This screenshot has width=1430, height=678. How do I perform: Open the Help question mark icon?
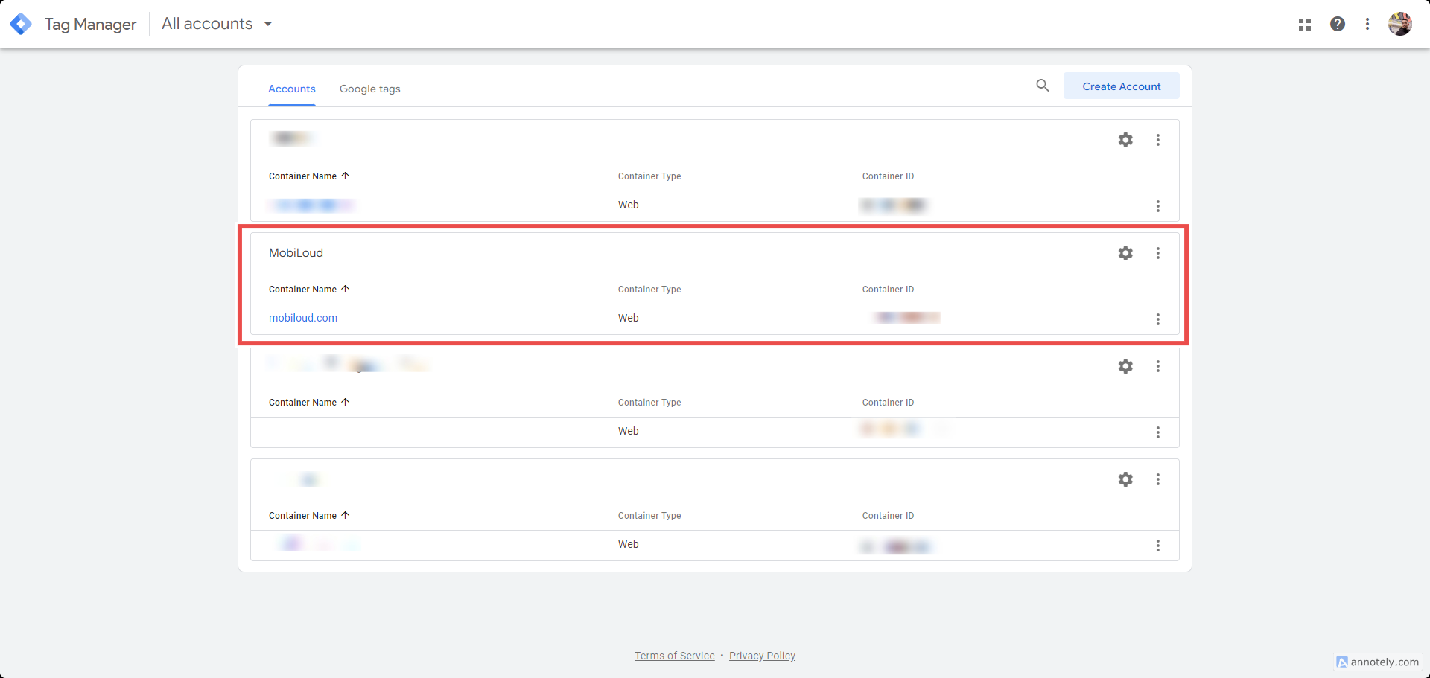[1338, 24]
